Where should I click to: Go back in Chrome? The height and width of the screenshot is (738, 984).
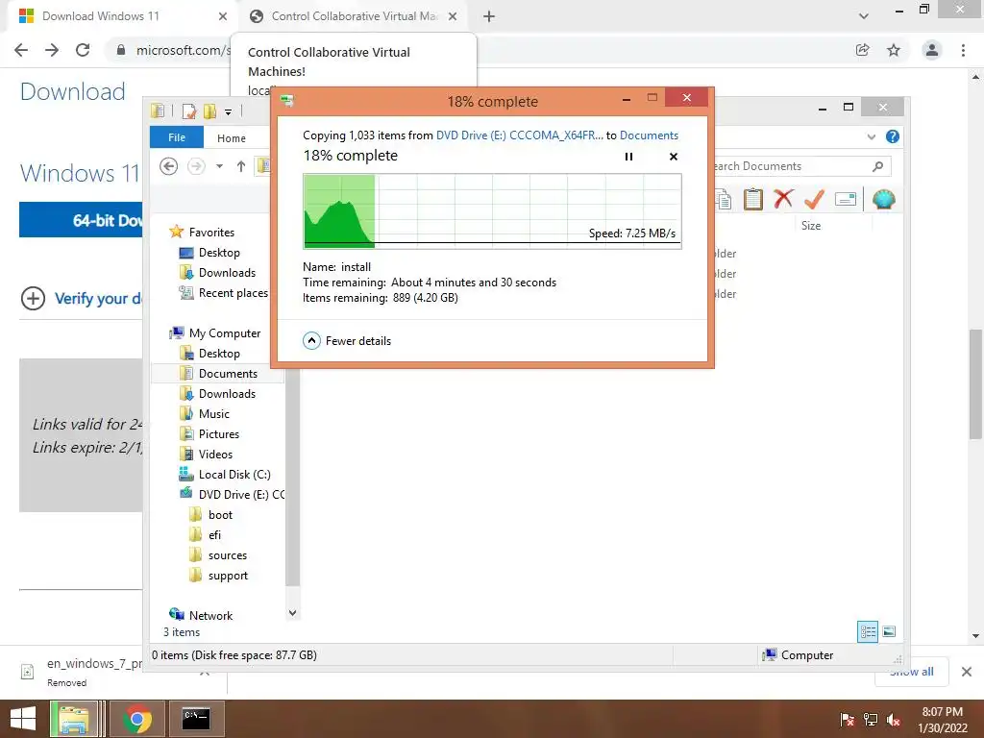[x=21, y=50]
